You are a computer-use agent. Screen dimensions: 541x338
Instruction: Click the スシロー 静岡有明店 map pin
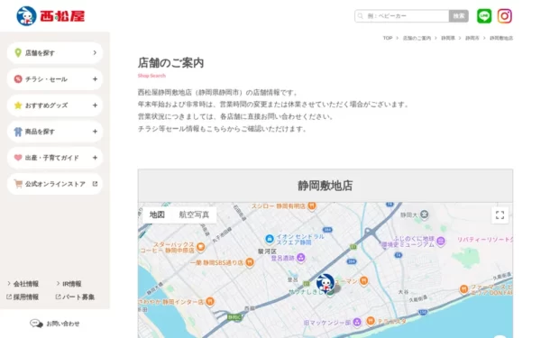click(312, 206)
